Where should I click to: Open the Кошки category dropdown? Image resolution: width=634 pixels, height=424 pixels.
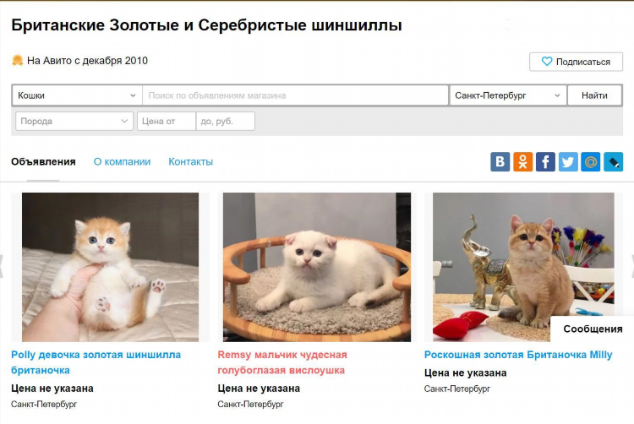[77, 95]
